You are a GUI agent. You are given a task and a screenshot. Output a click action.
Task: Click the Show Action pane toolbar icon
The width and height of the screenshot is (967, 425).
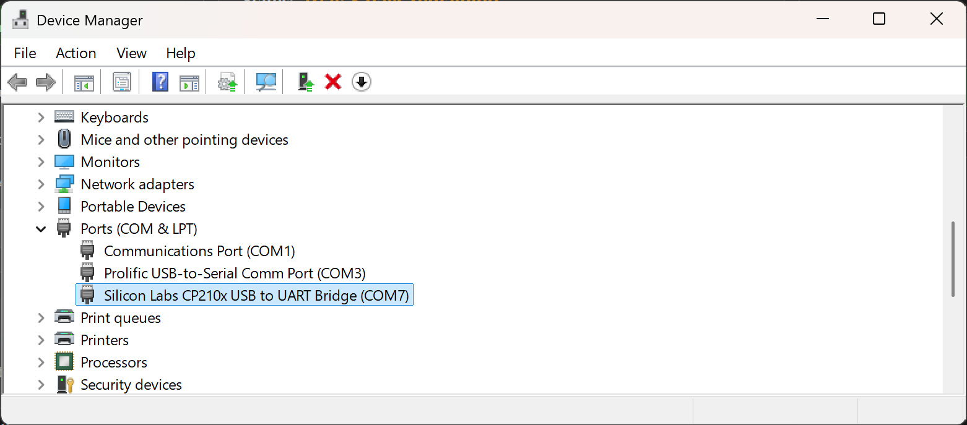tap(189, 81)
